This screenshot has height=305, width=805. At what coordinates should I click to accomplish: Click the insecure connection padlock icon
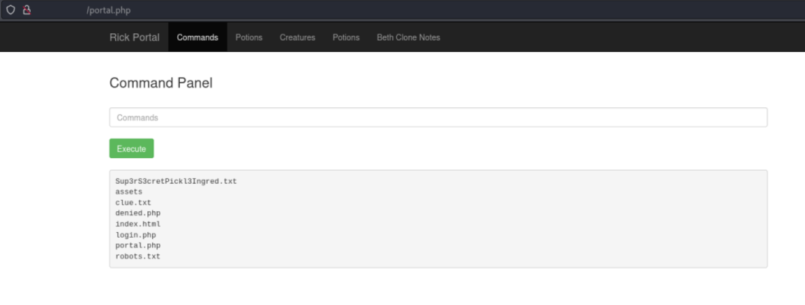[26, 10]
